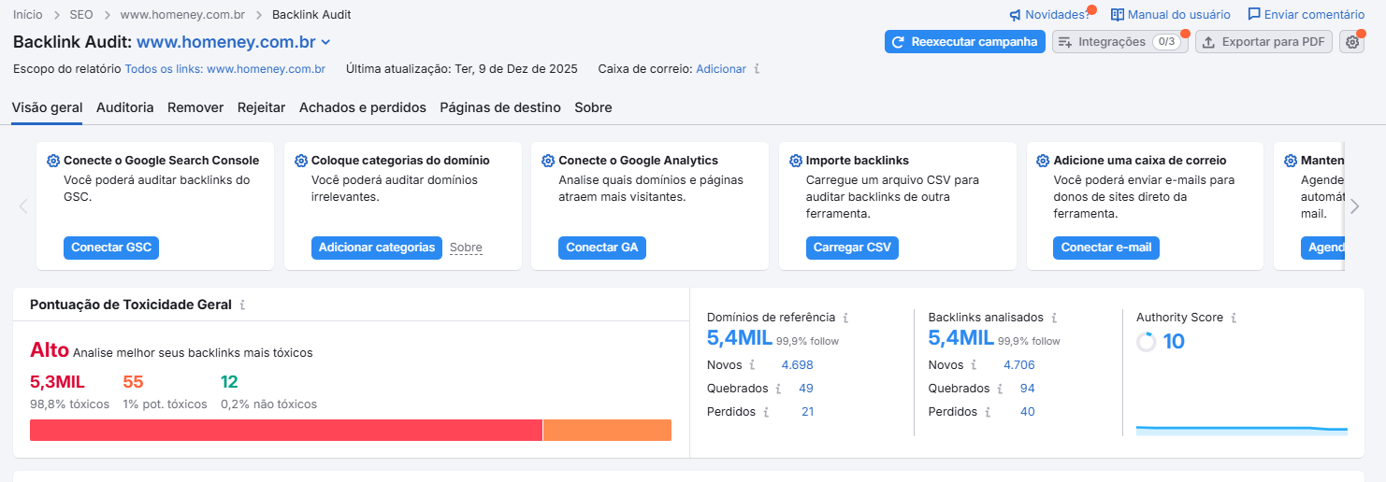Open the Páginas de destino tab
Viewport: 1386px width, 482px height.
[x=500, y=107]
